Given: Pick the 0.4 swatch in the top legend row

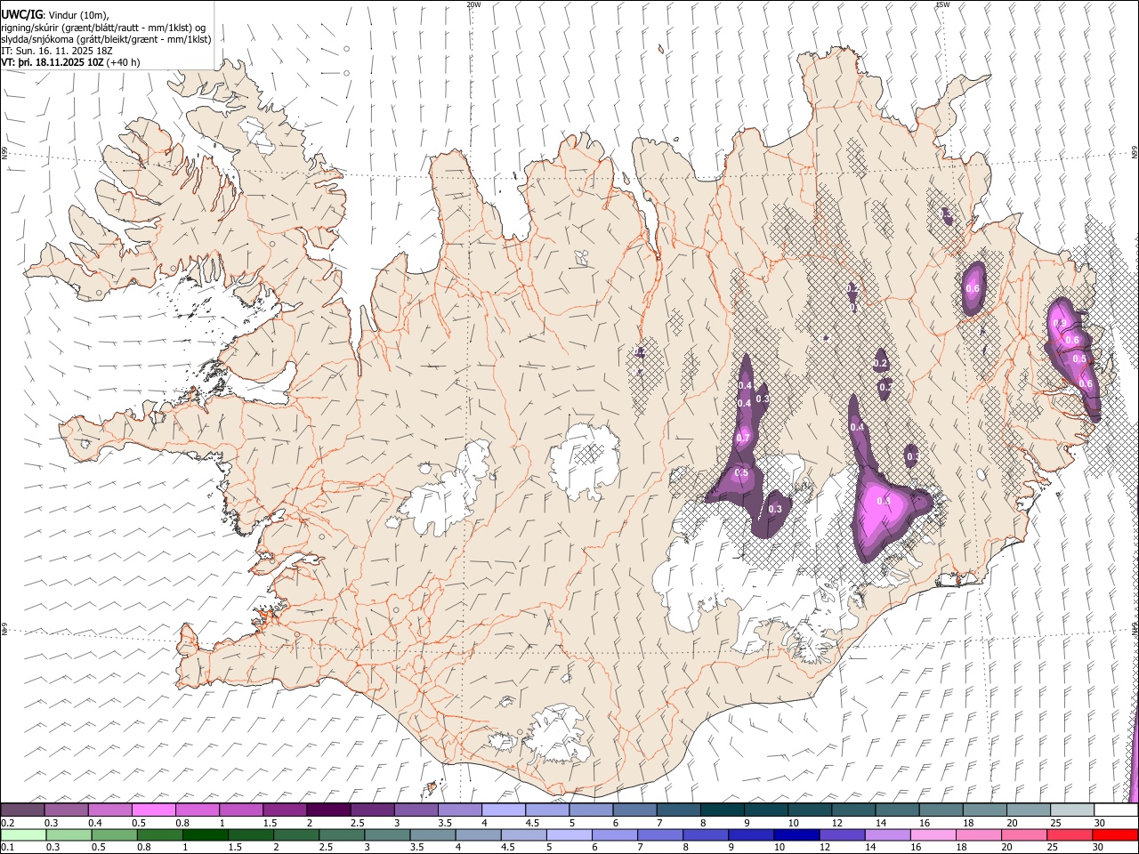Looking at the screenshot, I should click(x=109, y=810).
